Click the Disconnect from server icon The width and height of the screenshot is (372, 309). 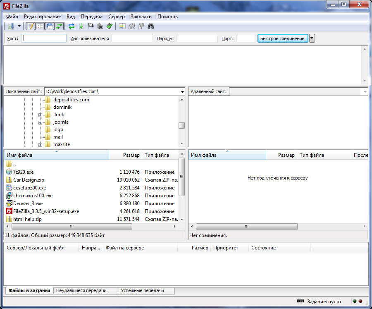[x=100, y=26]
